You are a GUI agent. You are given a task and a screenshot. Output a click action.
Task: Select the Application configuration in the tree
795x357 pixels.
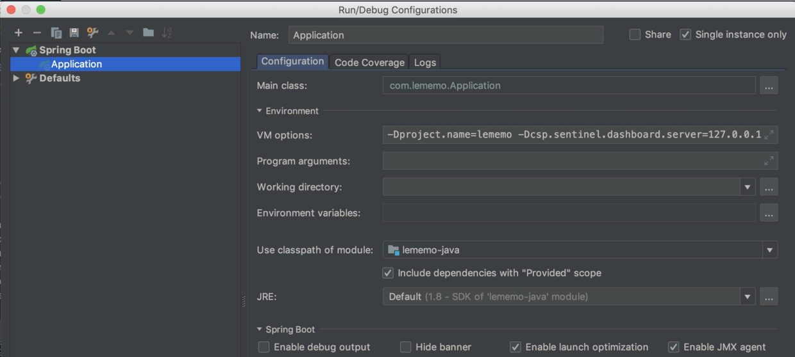point(76,64)
